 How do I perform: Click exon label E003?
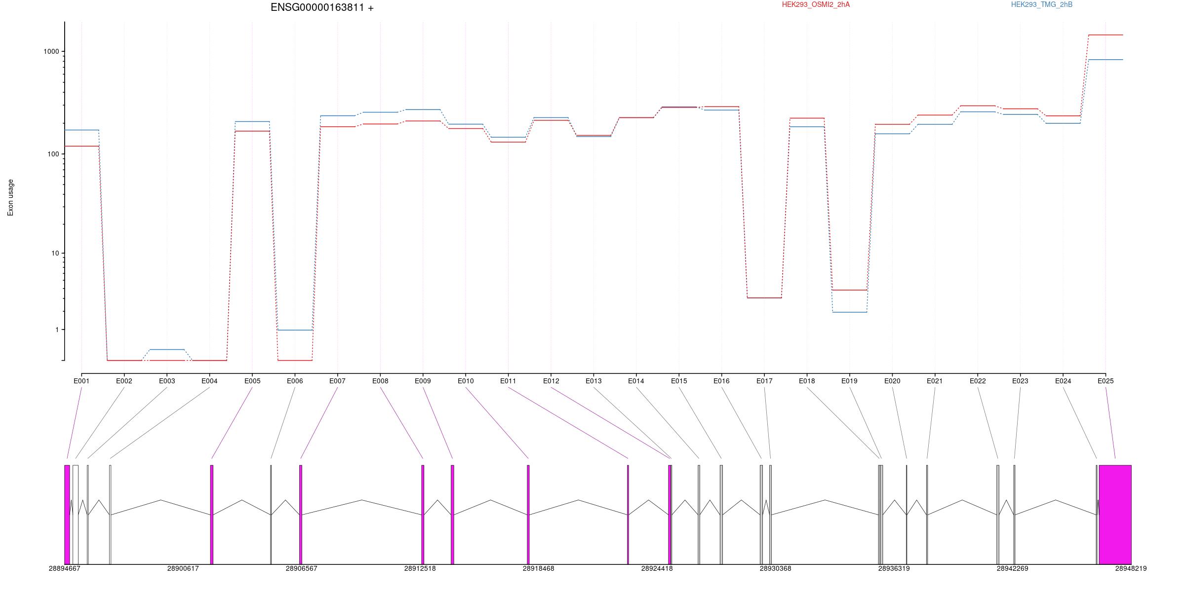click(x=167, y=381)
